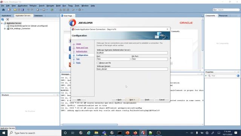Click the Save All toolbar icon
The image size is (241, 136).
23,10
